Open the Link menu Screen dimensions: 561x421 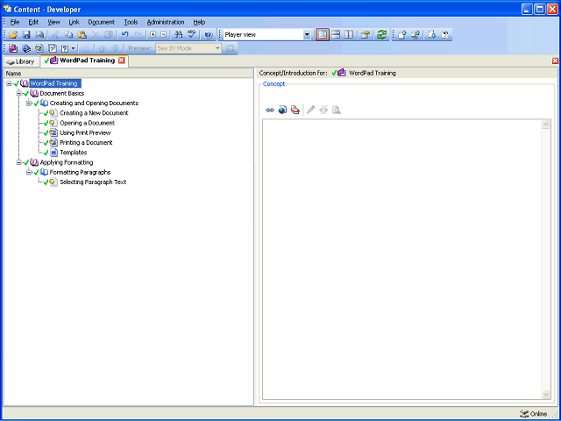pos(74,22)
